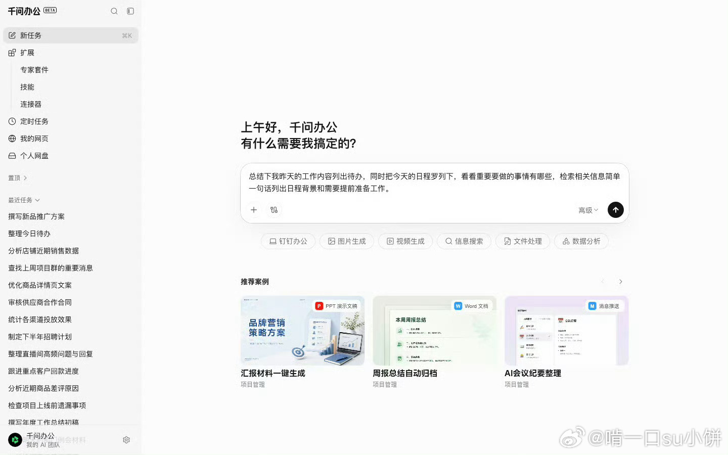The width and height of the screenshot is (728, 455).
Task: Open the 高级 mode dropdown
Action: click(x=588, y=210)
